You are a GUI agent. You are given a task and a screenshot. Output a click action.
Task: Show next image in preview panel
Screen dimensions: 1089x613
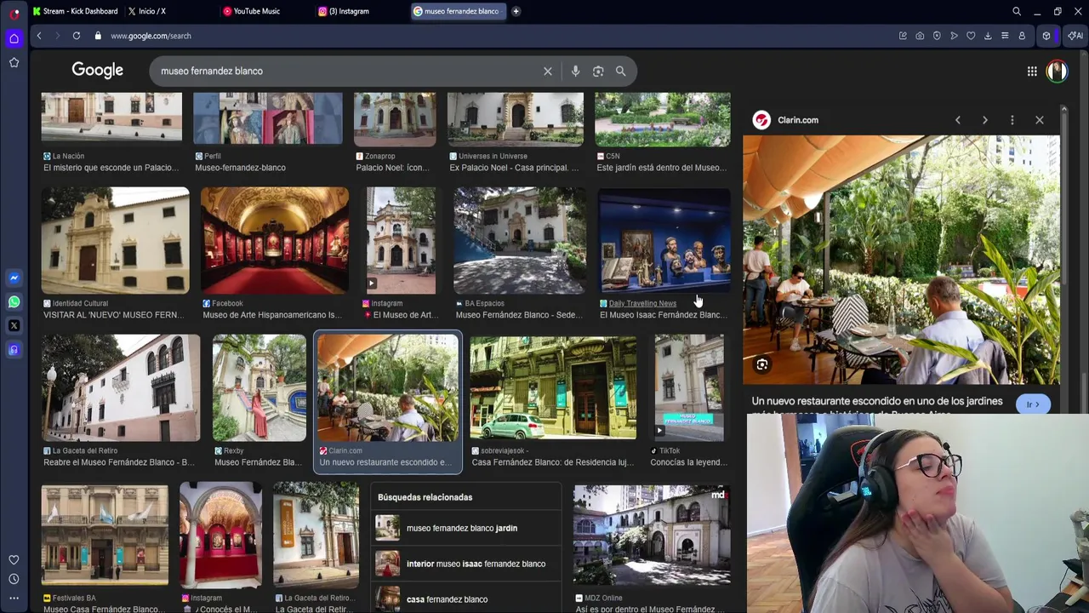tap(985, 120)
